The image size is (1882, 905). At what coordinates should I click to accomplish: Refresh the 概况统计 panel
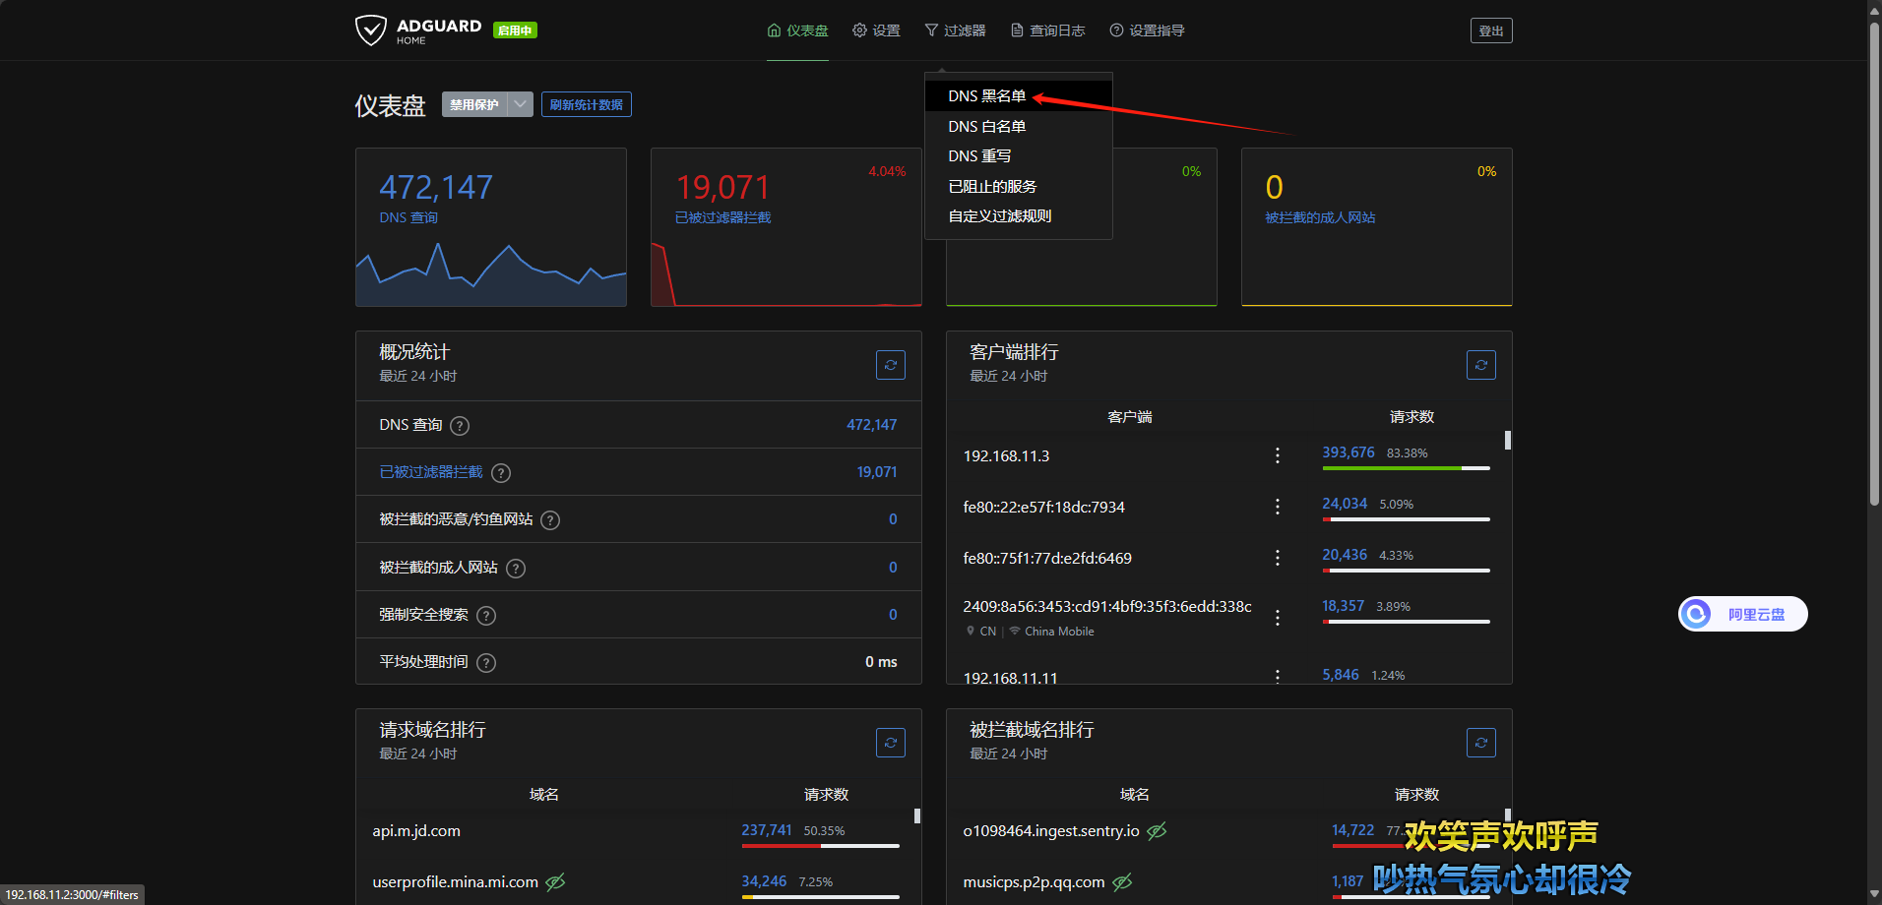coord(890,365)
